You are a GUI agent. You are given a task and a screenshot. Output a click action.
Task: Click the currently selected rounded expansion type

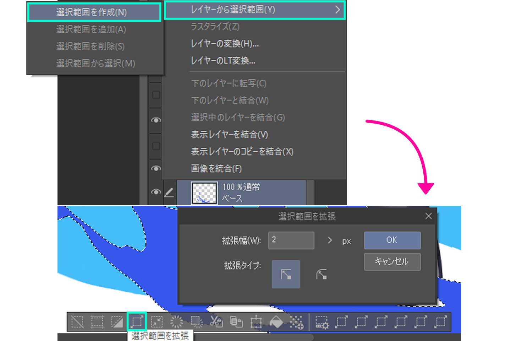tap(286, 274)
